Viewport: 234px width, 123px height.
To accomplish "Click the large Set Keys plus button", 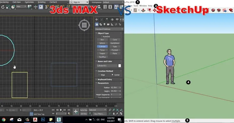I will pos(76,112).
